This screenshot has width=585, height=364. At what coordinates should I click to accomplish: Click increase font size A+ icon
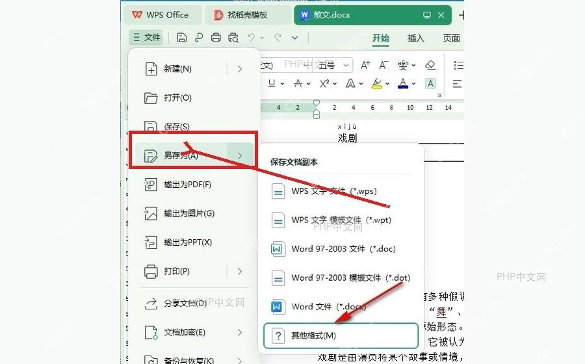pyautogui.click(x=365, y=65)
